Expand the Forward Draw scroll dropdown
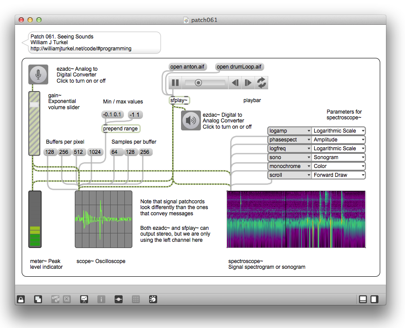This screenshot has width=405, height=328. coord(339,175)
